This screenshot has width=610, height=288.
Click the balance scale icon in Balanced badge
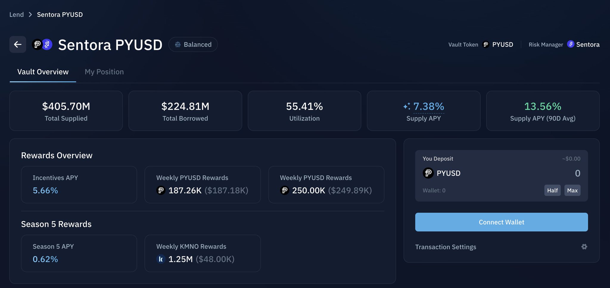point(178,44)
